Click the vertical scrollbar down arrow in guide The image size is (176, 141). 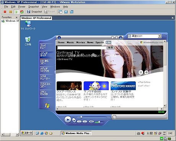coord(165,105)
